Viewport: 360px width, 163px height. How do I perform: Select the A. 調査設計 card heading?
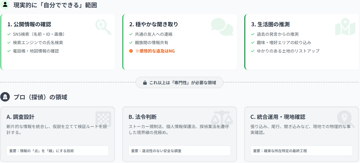pyautogui.click(x=20, y=117)
